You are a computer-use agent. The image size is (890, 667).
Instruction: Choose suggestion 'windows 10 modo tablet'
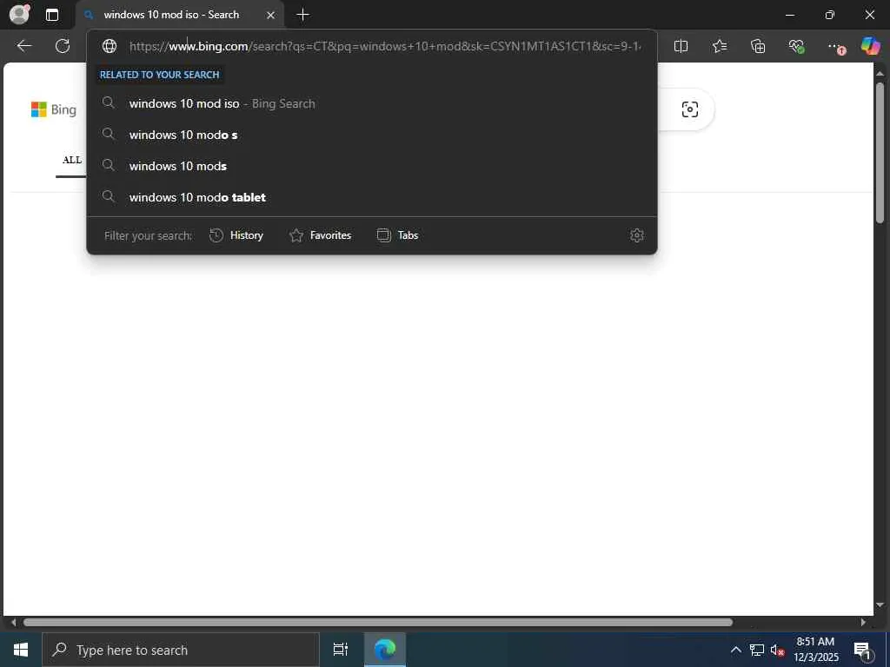pos(372,197)
